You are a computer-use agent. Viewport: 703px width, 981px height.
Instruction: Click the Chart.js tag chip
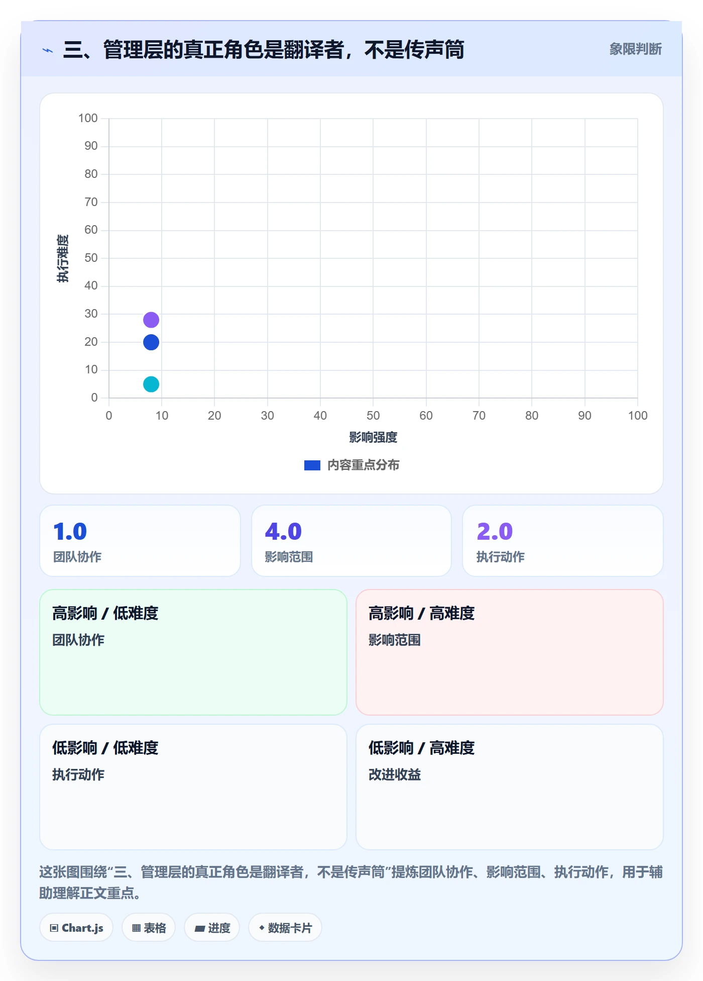pos(76,928)
